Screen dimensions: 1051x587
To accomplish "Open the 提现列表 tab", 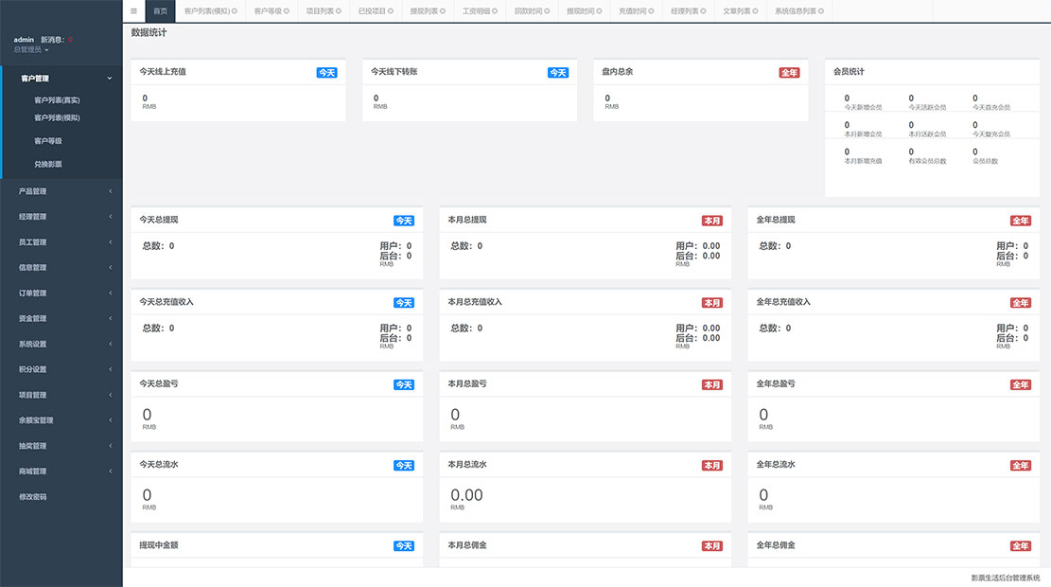I will coord(423,11).
